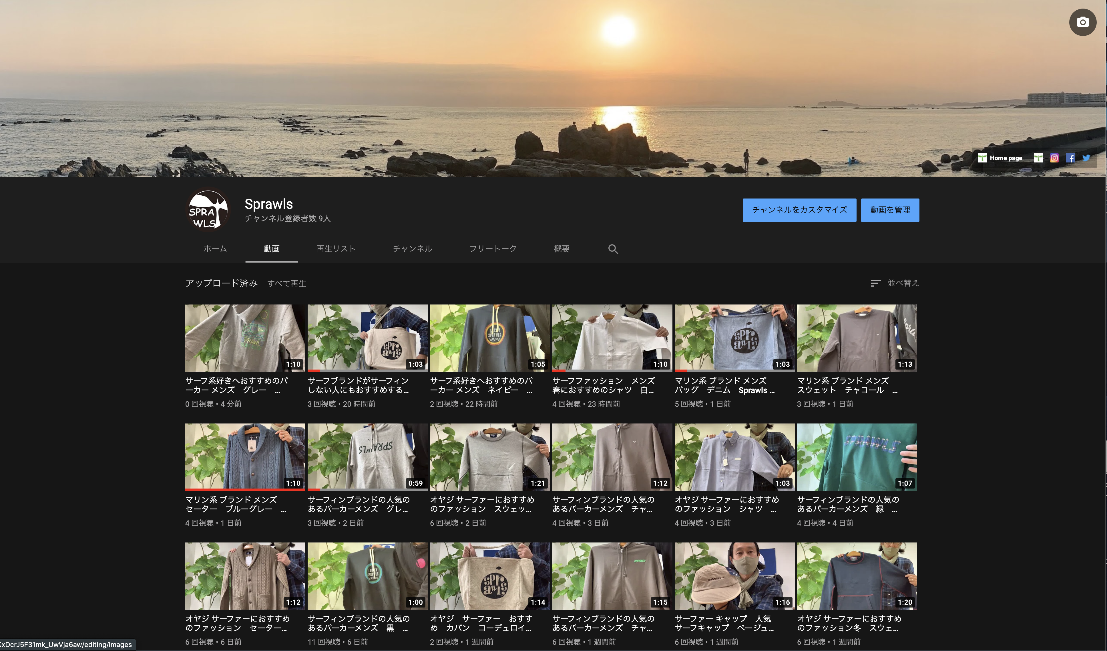Image resolution: width=1107 pixels, height=651 pixels.
Task: Open charcoal sweatshirt thumbnail, 1:13 duration
Action: click(857, 338)
